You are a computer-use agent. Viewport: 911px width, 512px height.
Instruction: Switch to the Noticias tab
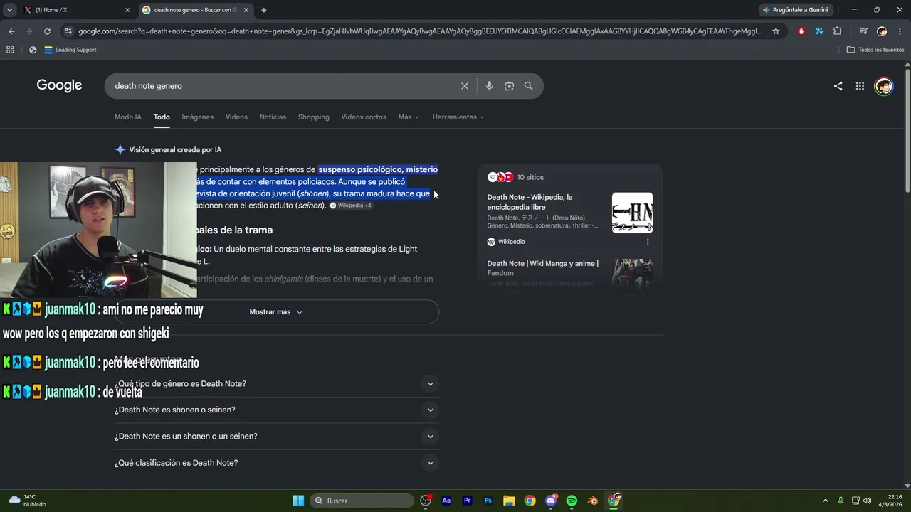coord(273,117)
